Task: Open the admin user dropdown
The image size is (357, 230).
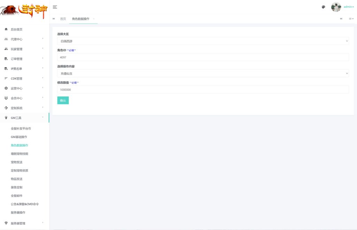Action: tap(349, 7)
